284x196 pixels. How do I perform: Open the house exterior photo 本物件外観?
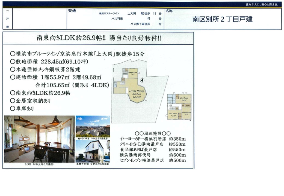click(x=93, y=151)
